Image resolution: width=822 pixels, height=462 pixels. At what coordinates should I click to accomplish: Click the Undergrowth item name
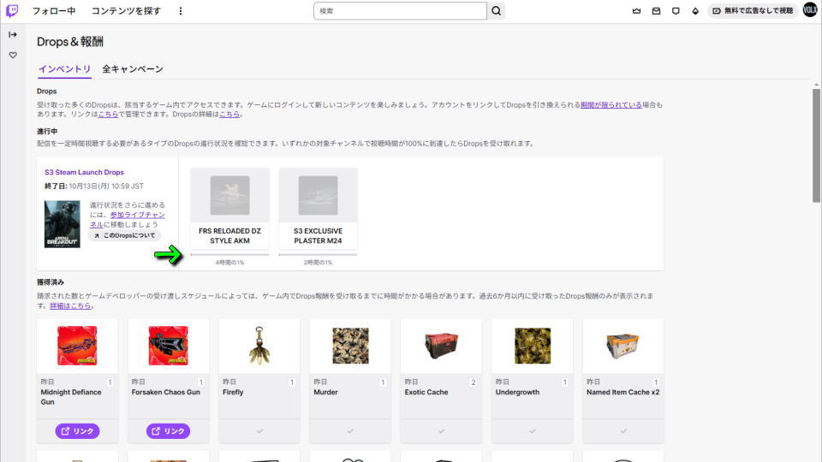point(517,393)
